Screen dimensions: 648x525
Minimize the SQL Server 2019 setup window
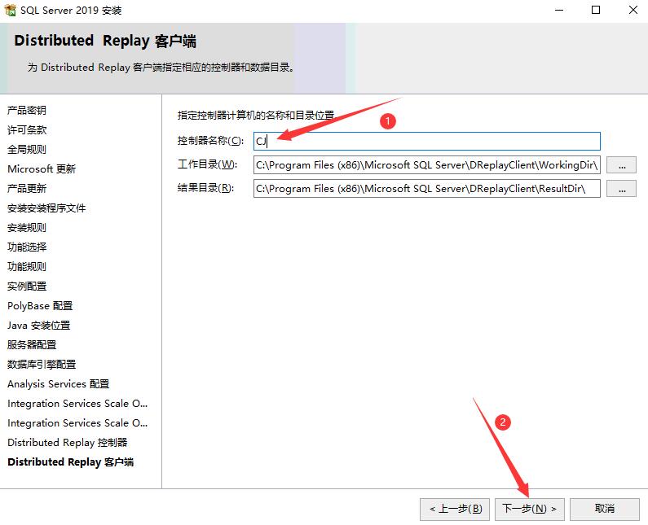559,10
